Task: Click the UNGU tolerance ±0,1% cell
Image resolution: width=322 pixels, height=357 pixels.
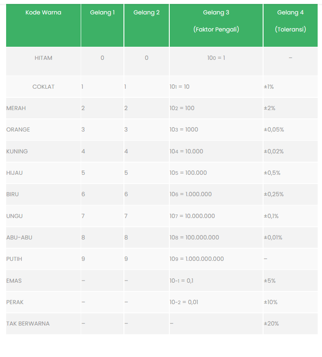Action: click(291, 216)
